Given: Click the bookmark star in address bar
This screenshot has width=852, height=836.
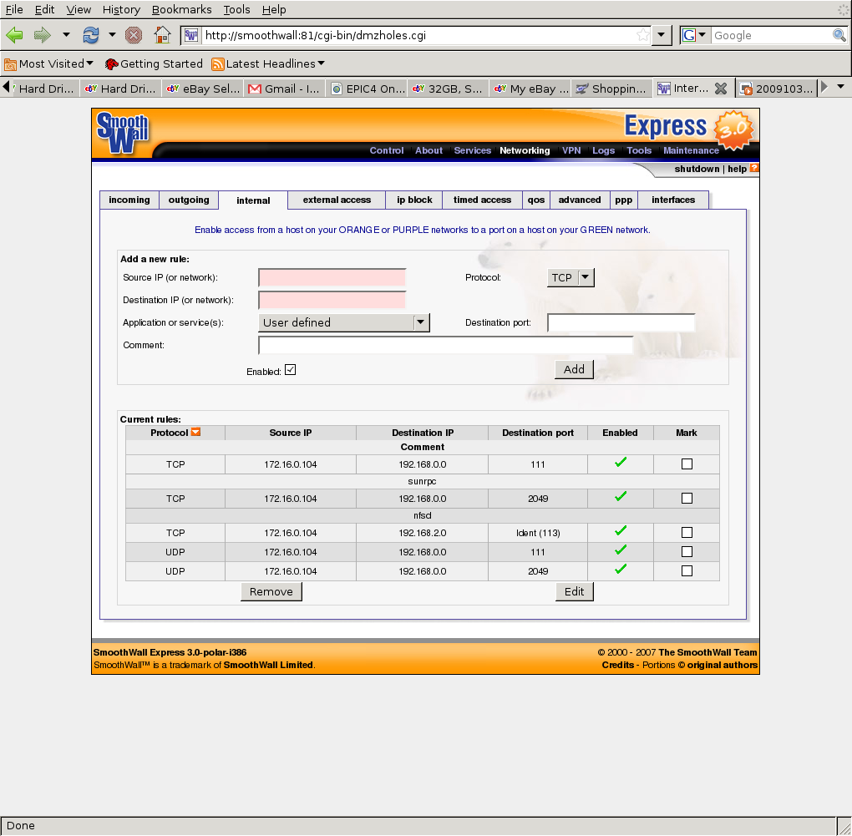Looking at the screenshot, I should pyautogui.click(x=642, y=35).
